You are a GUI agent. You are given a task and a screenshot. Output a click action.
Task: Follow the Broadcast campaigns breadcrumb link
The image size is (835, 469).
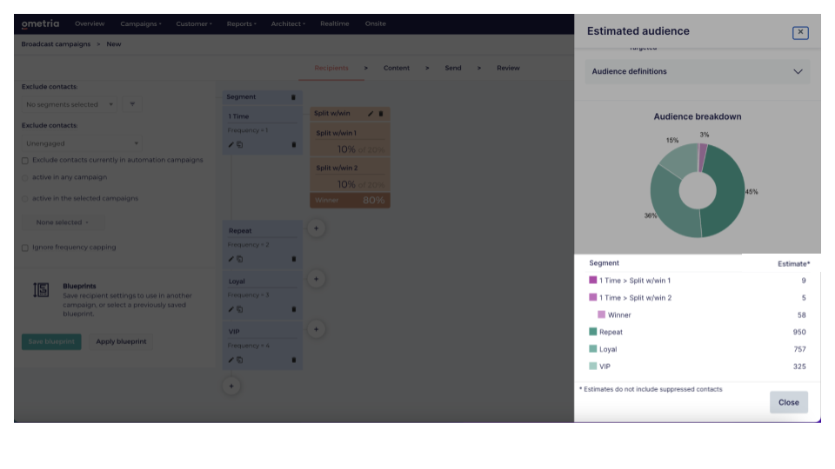click(x=56, y=44)
